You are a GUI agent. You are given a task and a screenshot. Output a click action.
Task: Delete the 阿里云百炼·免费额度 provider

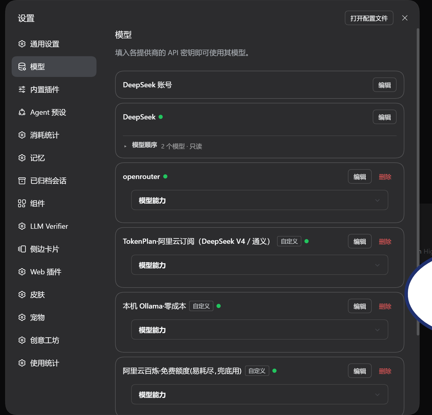pyautogui.click(x=385, y=371)
